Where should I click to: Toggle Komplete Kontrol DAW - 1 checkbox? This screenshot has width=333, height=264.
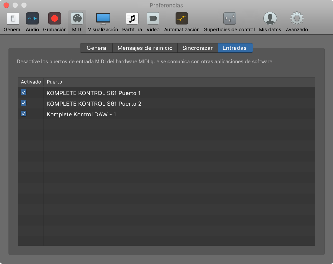click(24, 114)
